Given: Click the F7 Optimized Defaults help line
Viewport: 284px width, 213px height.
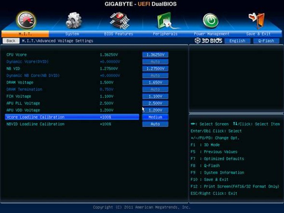Looking at the screenshot, I should pos(217,159).
